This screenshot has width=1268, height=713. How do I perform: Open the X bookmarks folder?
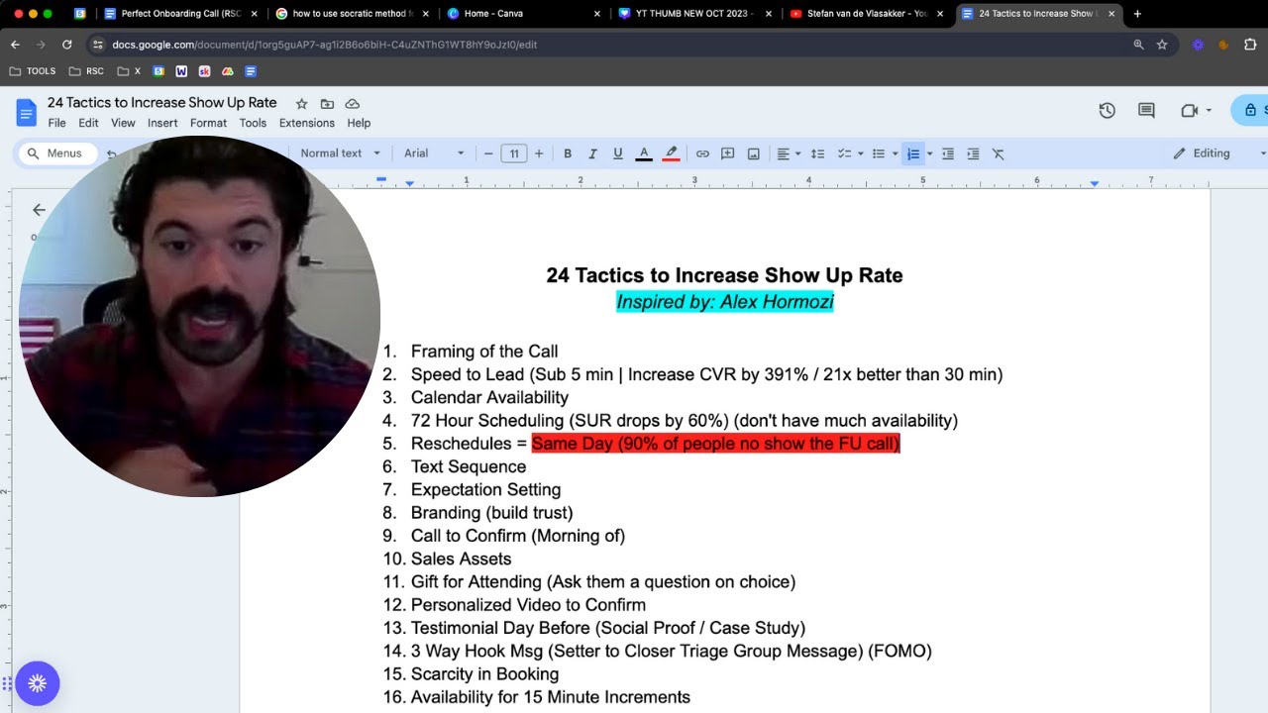(x=129, y=71)
